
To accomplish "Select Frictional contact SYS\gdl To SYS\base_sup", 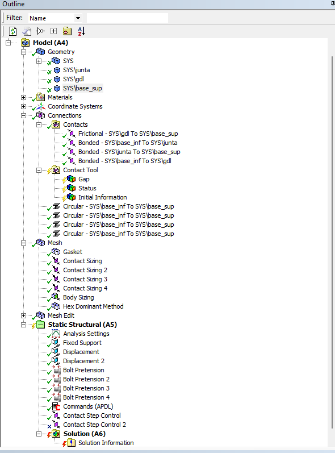I will click(x=128, y=134).
